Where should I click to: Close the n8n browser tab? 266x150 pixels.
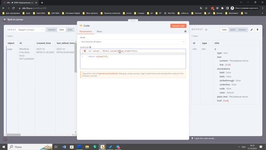click(36, 2)
